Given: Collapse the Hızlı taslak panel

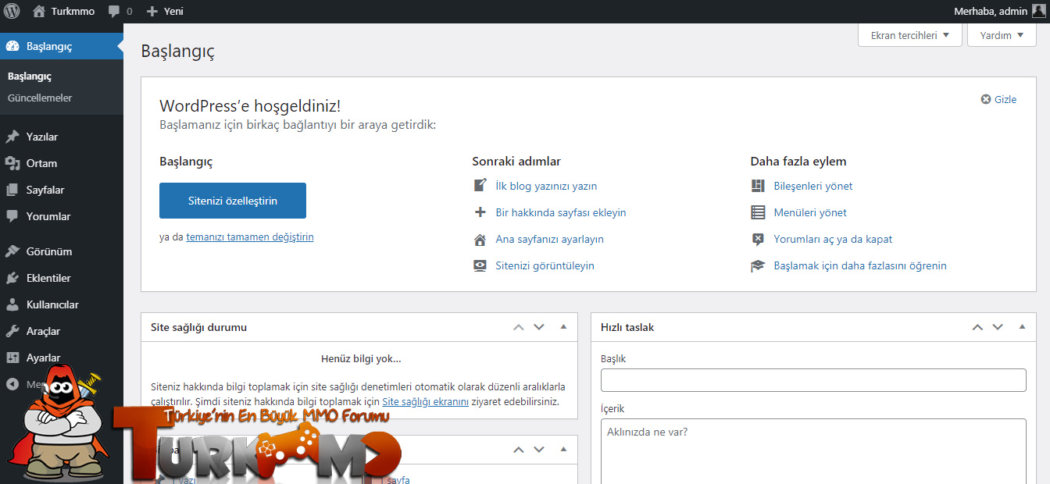Looking at the screenshot, I should 1022,327.
